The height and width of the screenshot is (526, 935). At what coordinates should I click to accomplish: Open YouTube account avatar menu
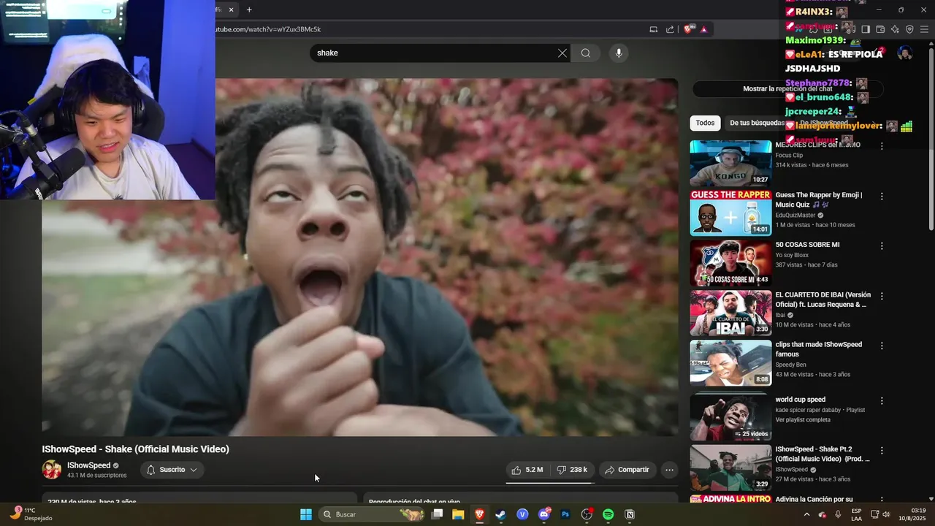tap(905, 53)
